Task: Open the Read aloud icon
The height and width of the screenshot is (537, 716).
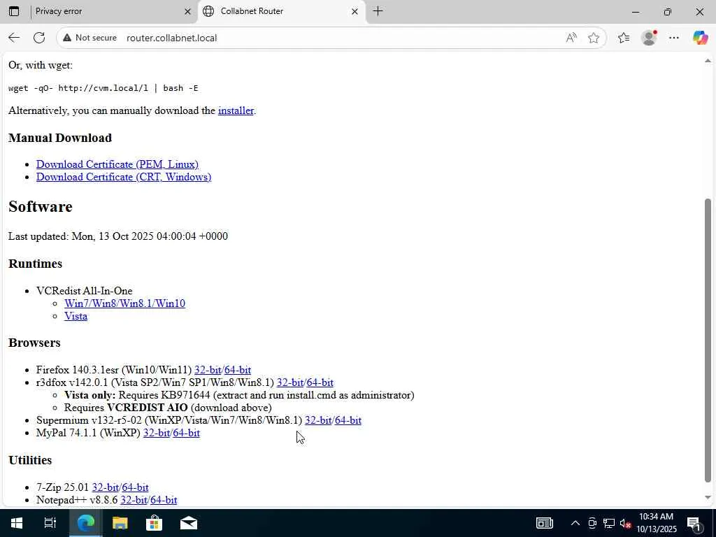Action: pos(571,38)
